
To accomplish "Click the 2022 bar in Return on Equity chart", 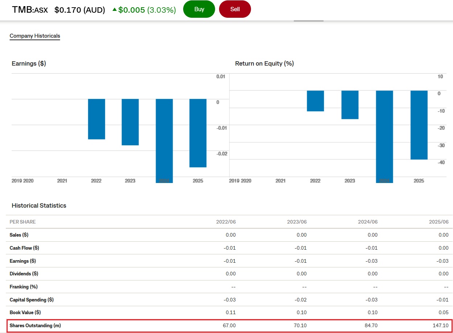I will 315,101.
